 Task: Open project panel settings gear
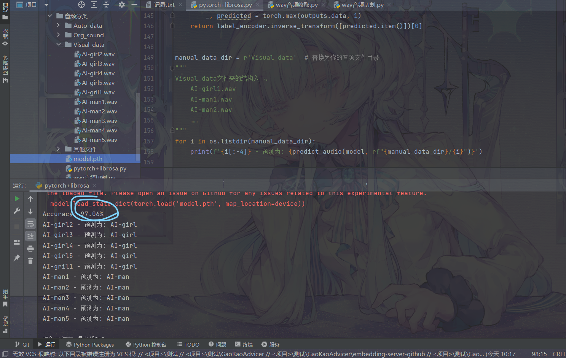[x=122, y=5]
